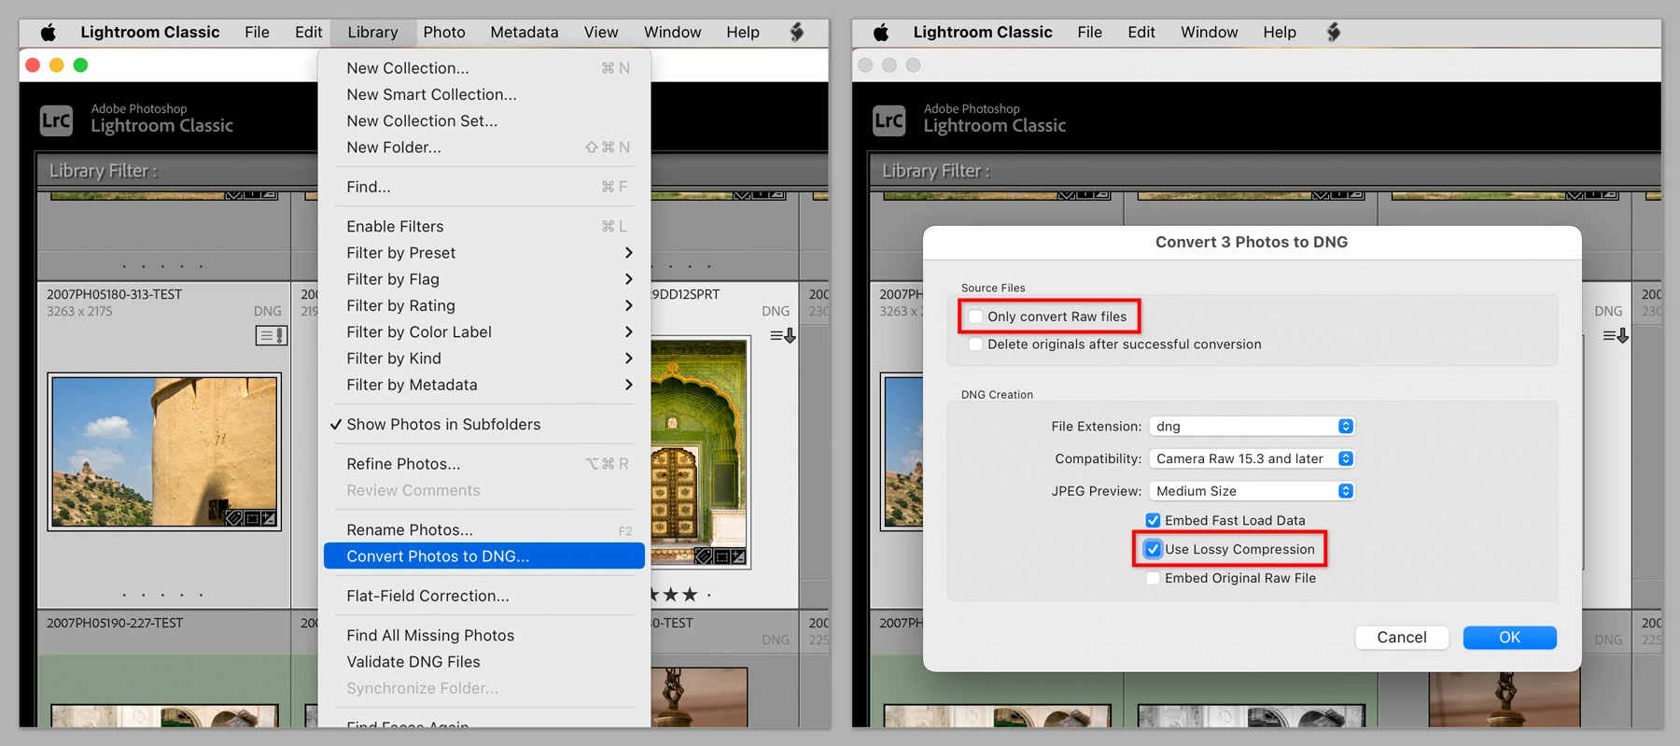Enable Only convert Raw files

975,317
